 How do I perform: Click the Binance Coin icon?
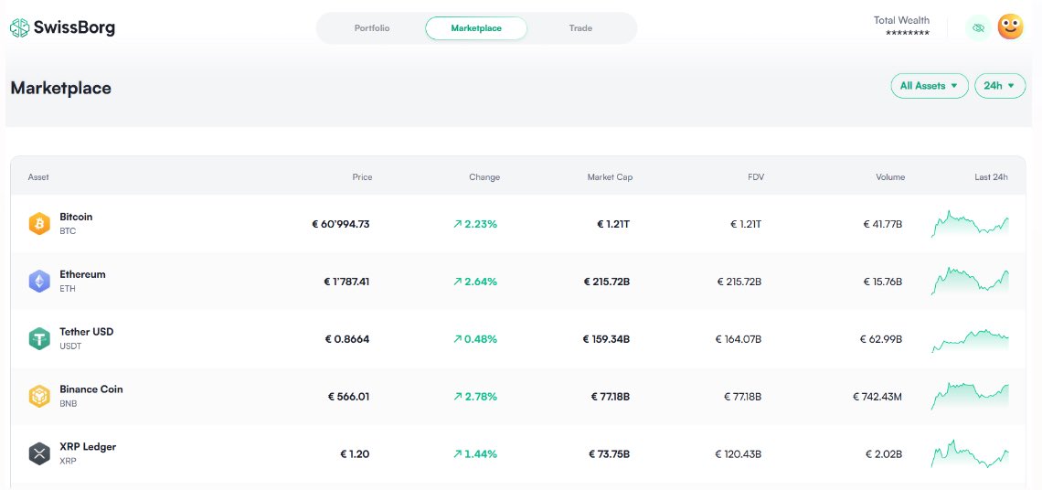[39, 396]
